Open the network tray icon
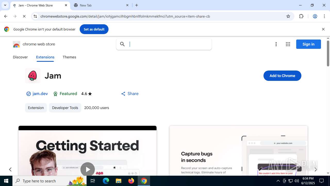 point(291,181)
